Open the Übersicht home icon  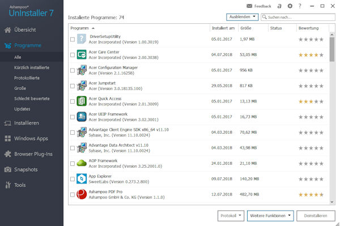pyautogui.click(x=8, y=30)
